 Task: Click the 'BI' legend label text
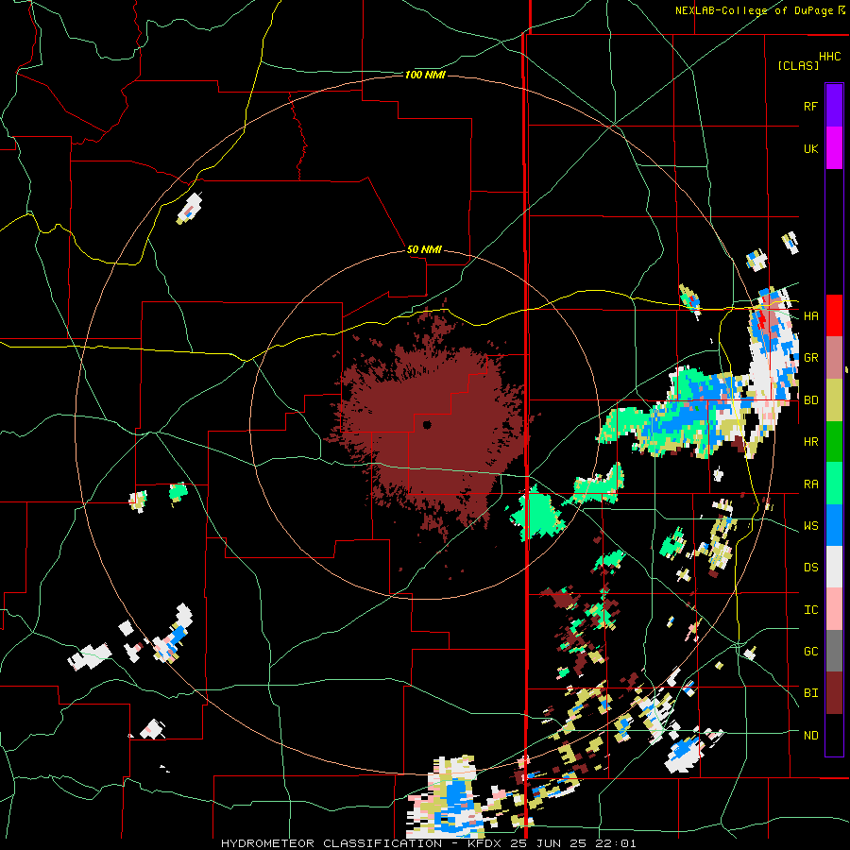(x=810, y=693)
